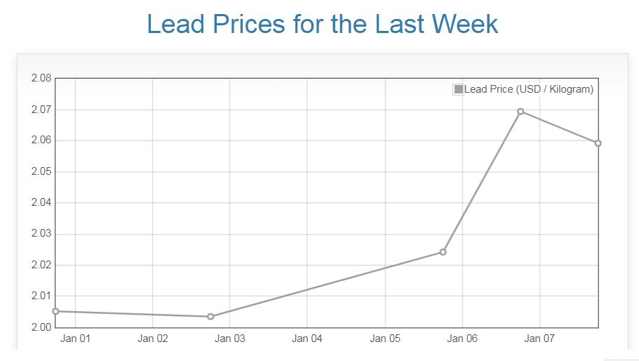
Task: Click the 2.06 y-axis label
Action: 41,140
